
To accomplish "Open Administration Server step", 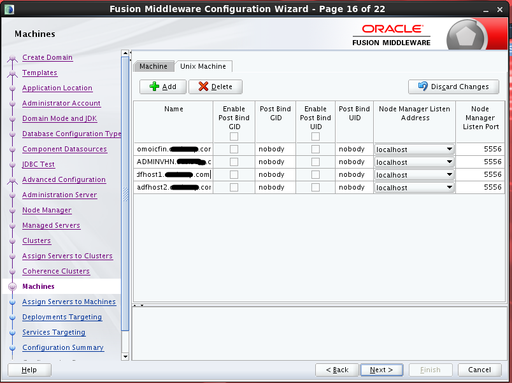I will pos(59,195).
